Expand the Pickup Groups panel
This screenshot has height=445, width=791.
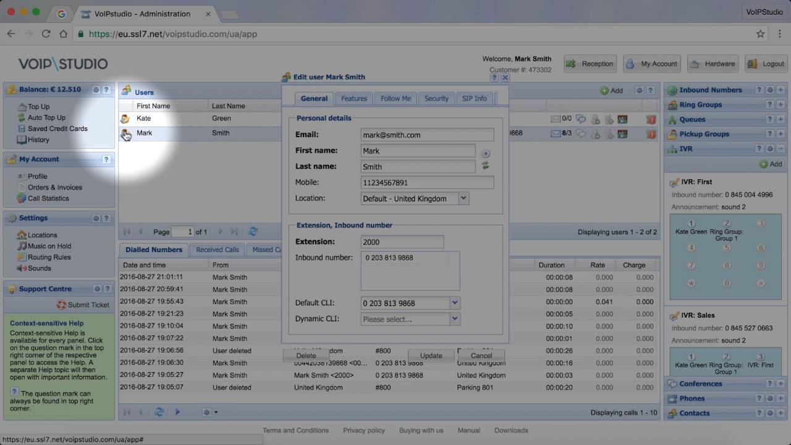(781, 134)
